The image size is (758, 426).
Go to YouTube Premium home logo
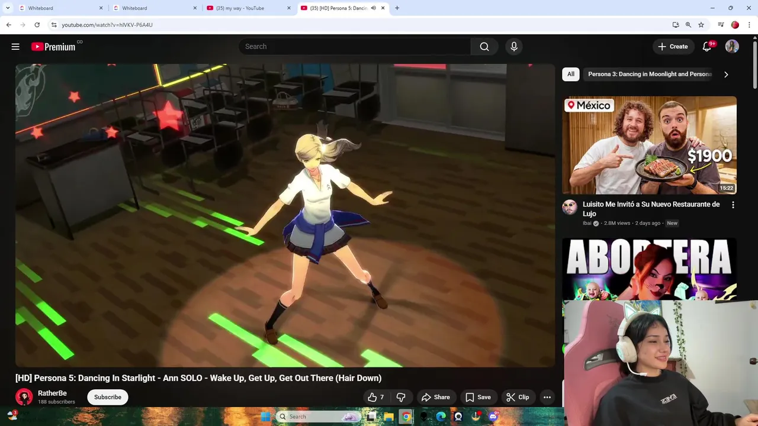53,47
